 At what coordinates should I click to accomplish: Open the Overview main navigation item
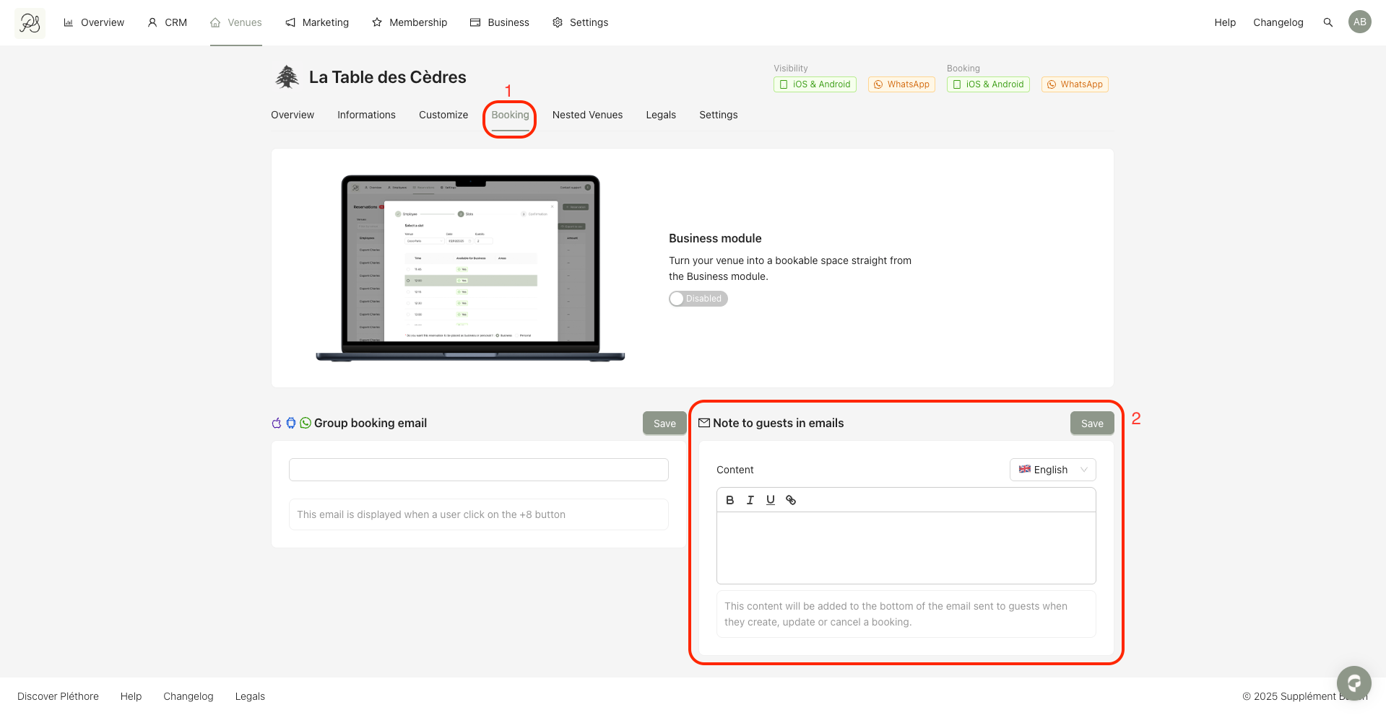point(94,22)
